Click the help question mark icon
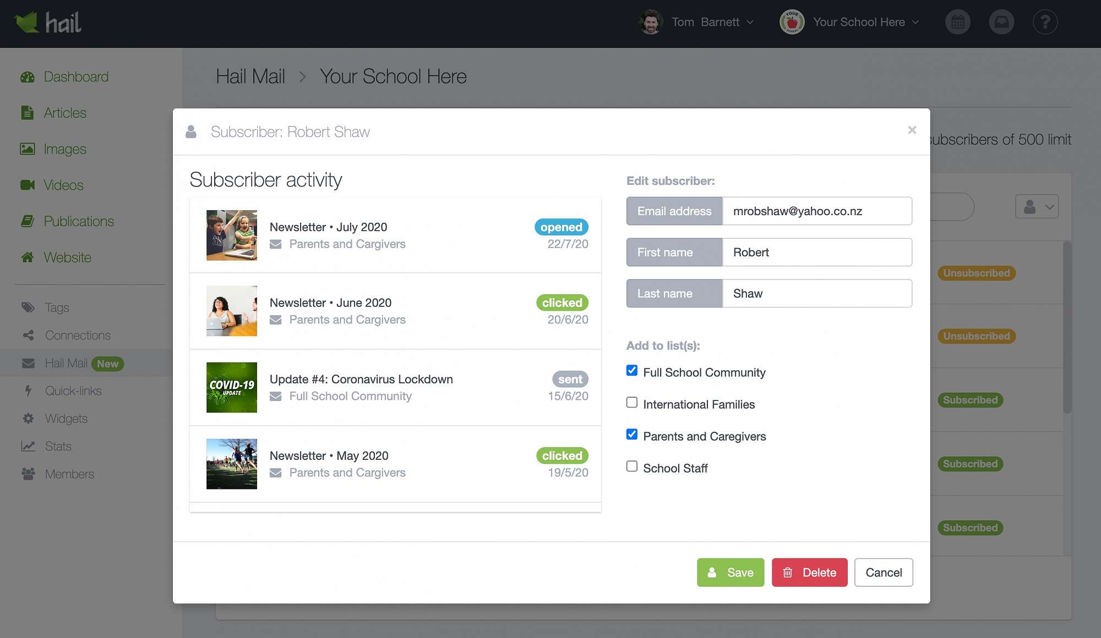The height and width of the screenshot is (638, 1101). 1045,23
